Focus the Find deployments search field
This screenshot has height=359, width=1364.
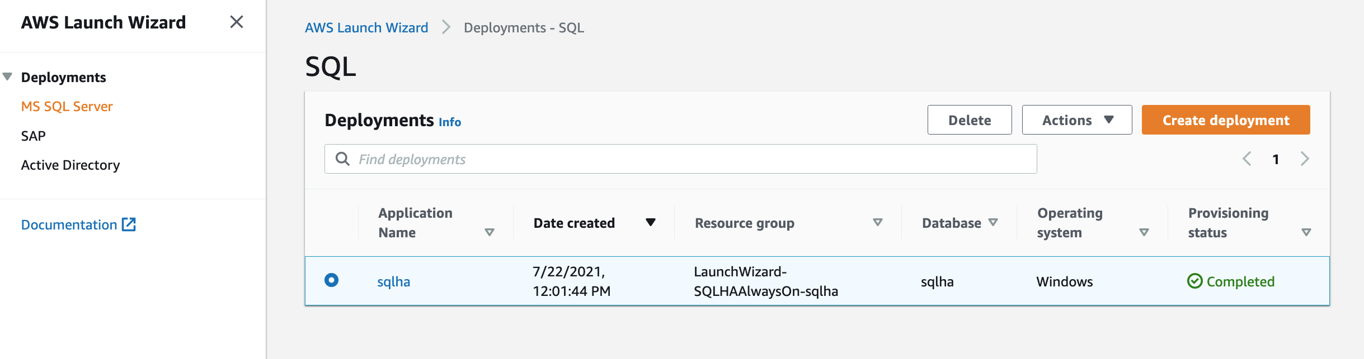(680, 159)
